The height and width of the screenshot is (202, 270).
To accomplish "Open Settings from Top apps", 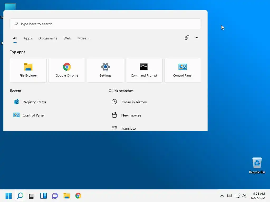I will [x=105, y=70].
